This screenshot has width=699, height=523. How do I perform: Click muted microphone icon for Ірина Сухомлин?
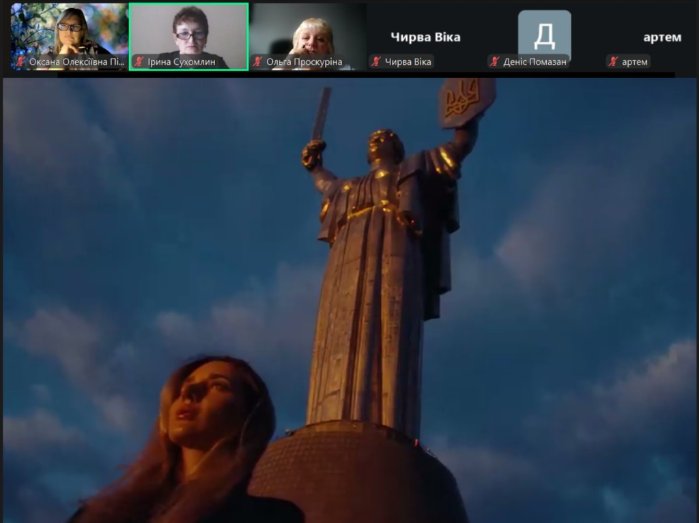[x=139, y=62]
